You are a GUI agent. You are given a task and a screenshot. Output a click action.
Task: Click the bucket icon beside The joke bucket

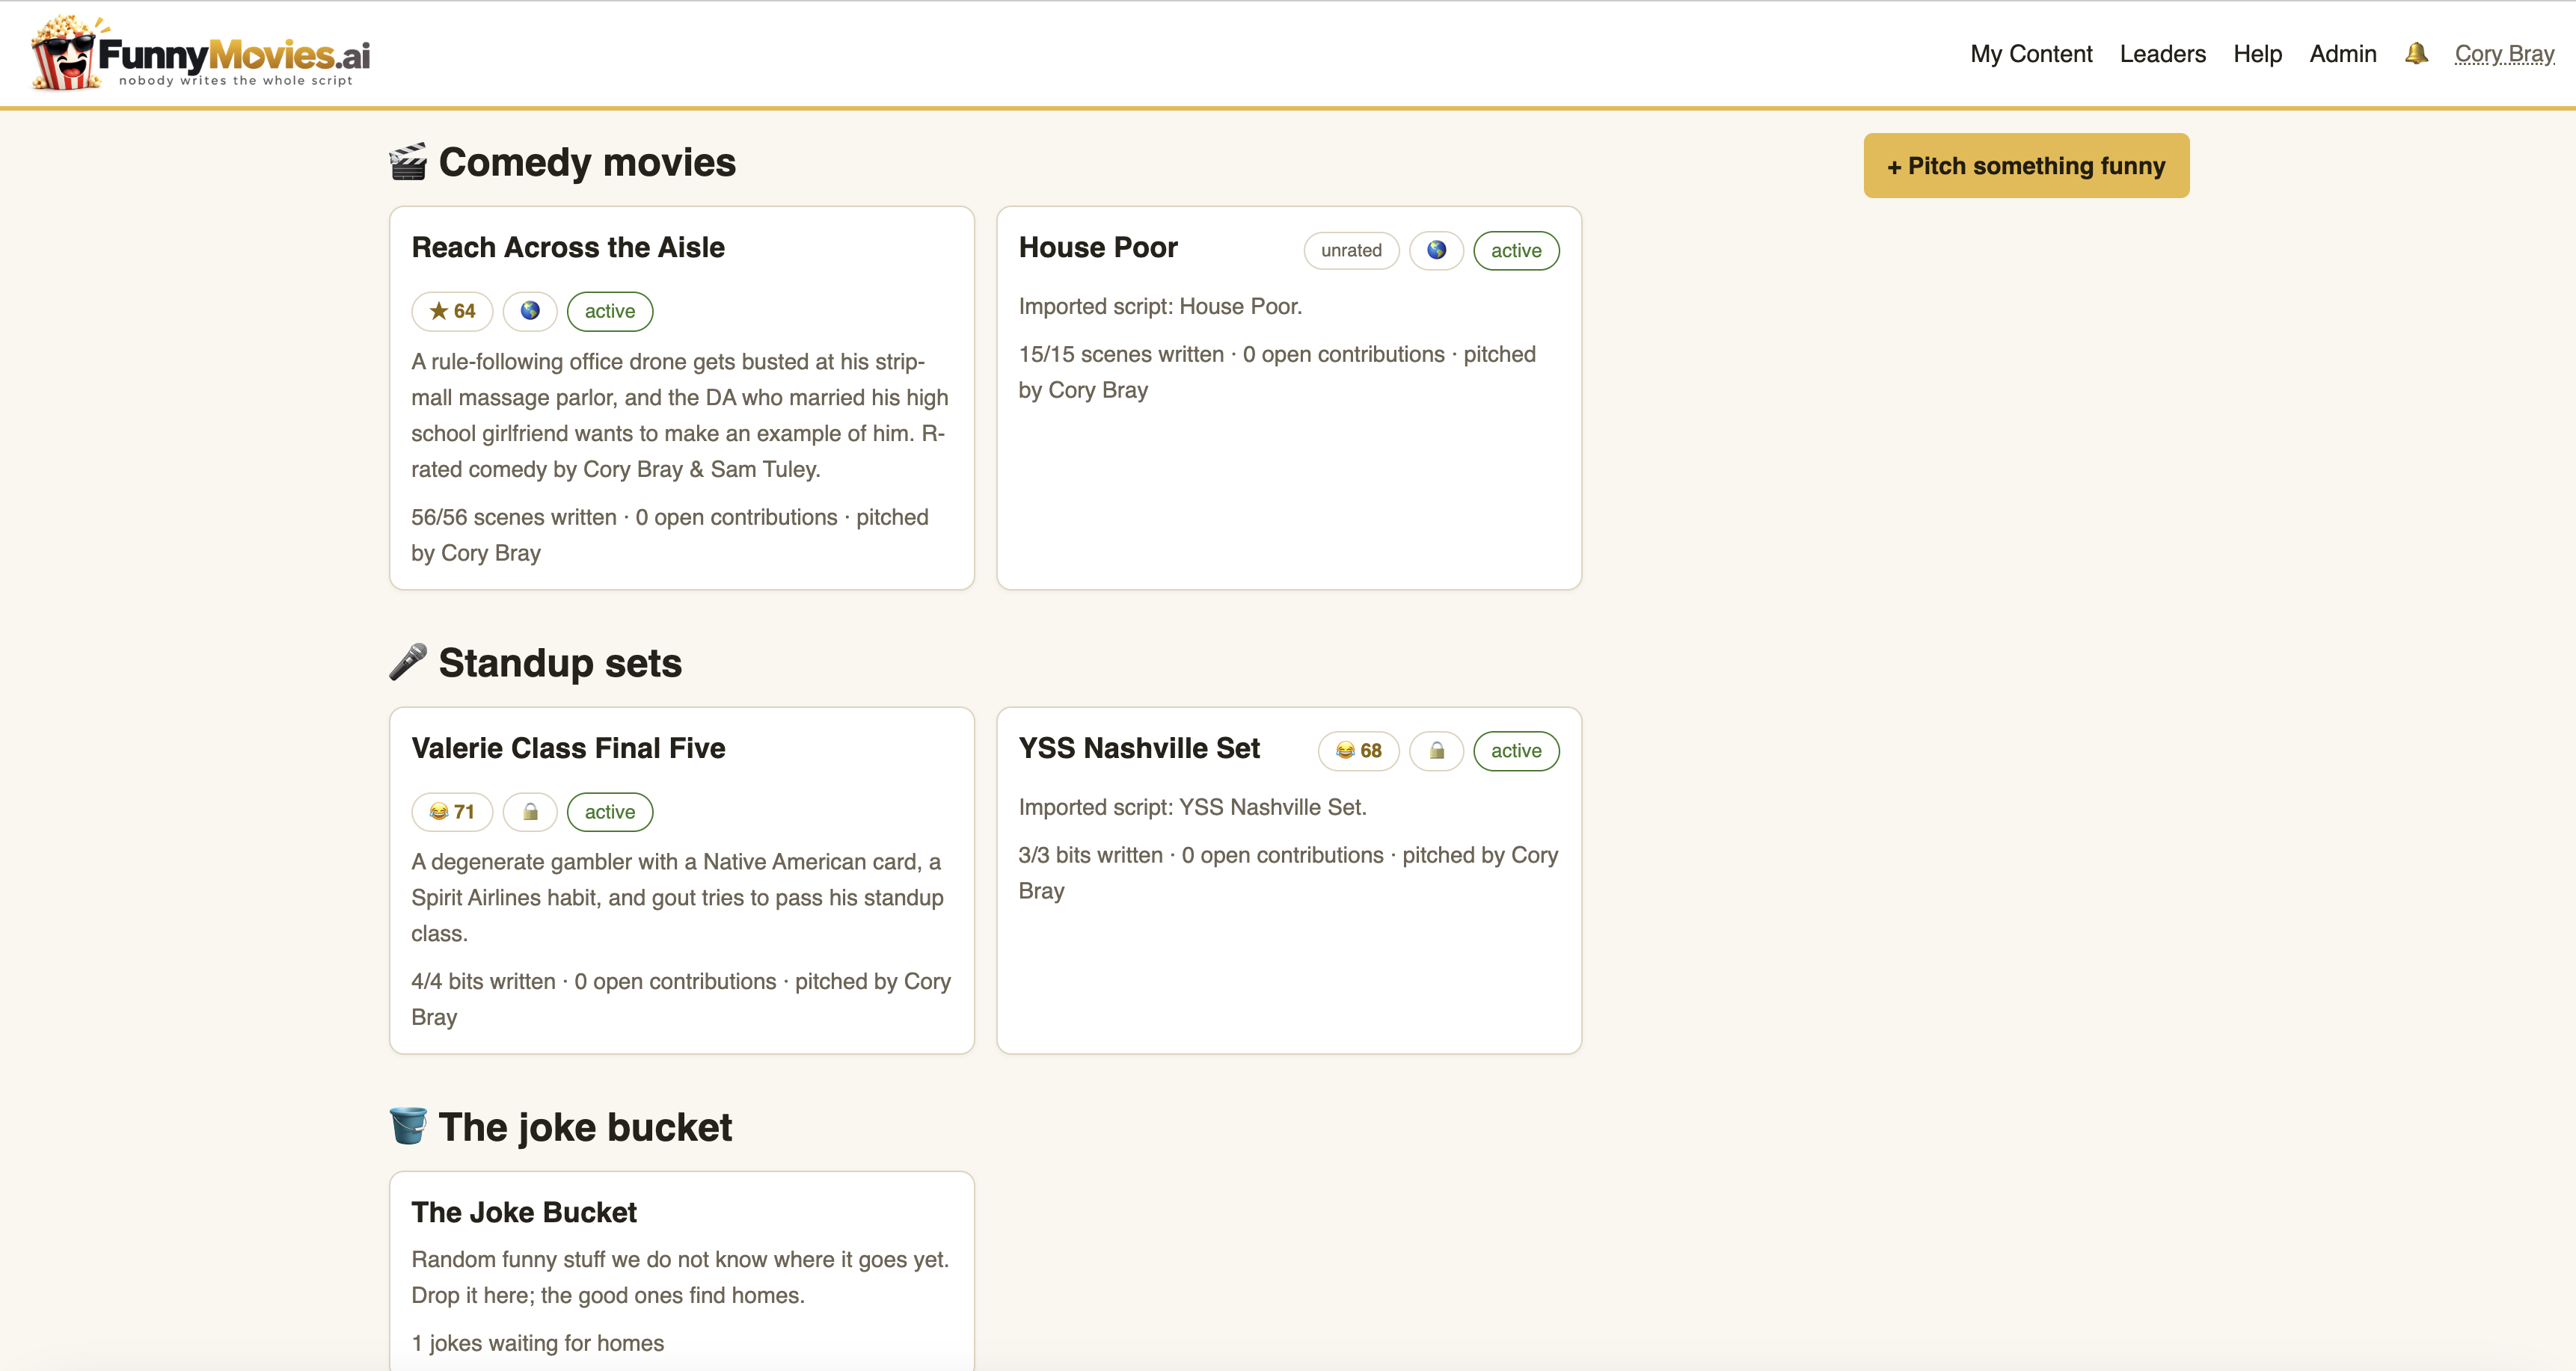pos(408,1126)
